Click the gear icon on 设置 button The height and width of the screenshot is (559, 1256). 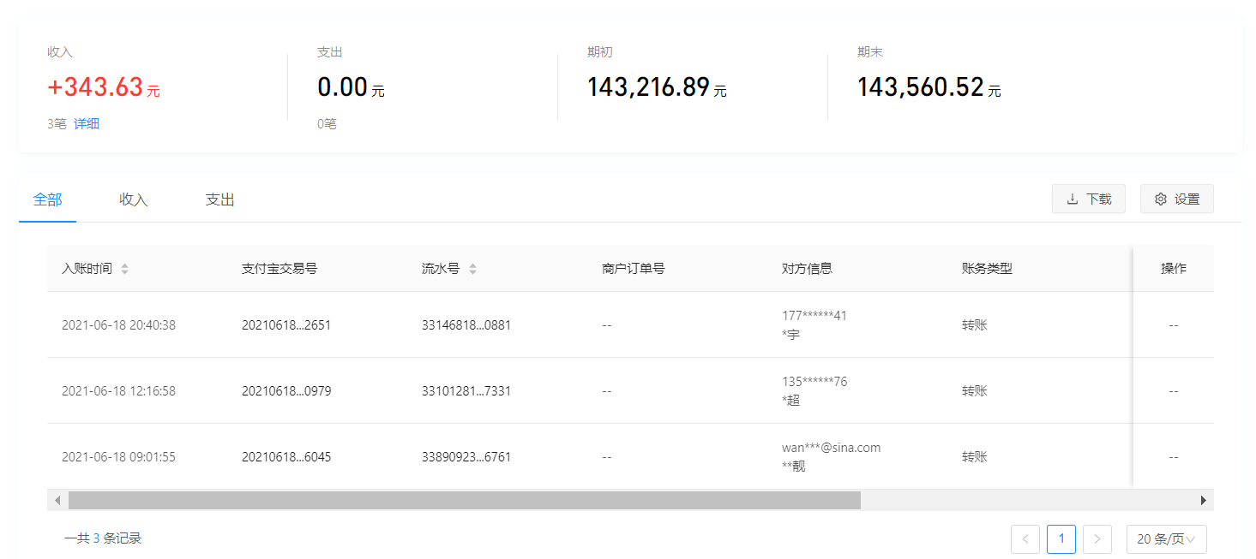click(x=1159, y=198)
